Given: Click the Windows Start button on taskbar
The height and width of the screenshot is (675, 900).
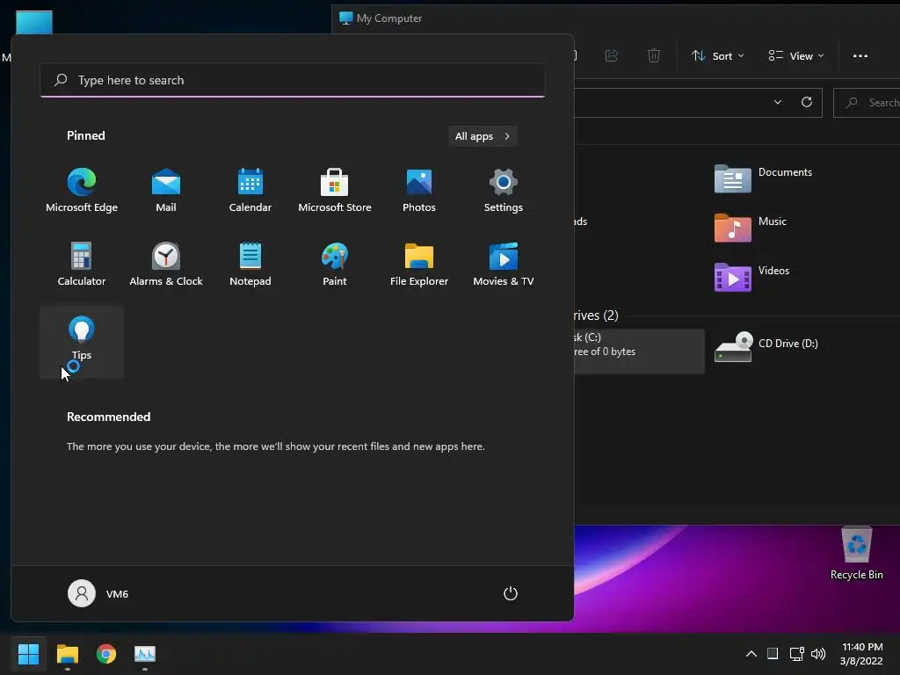Looking at the screenshot, I should point(28,654).
